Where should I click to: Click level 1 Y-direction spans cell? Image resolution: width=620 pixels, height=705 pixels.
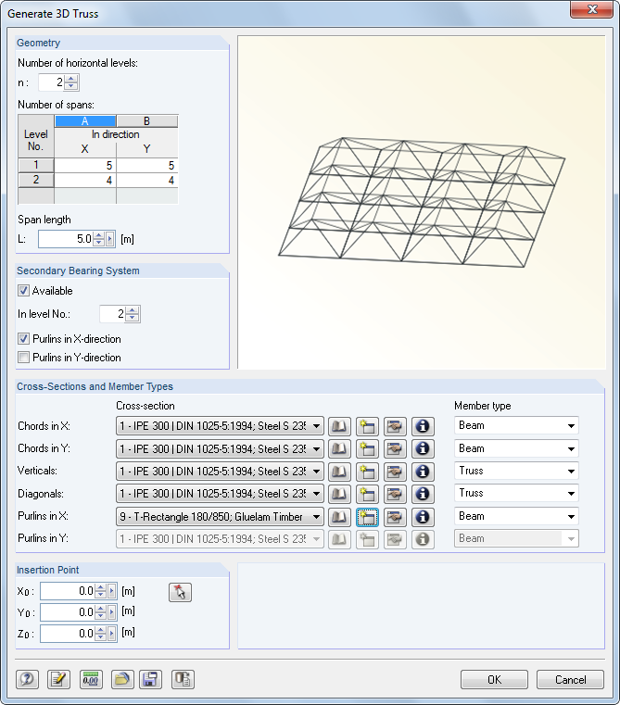147,166
